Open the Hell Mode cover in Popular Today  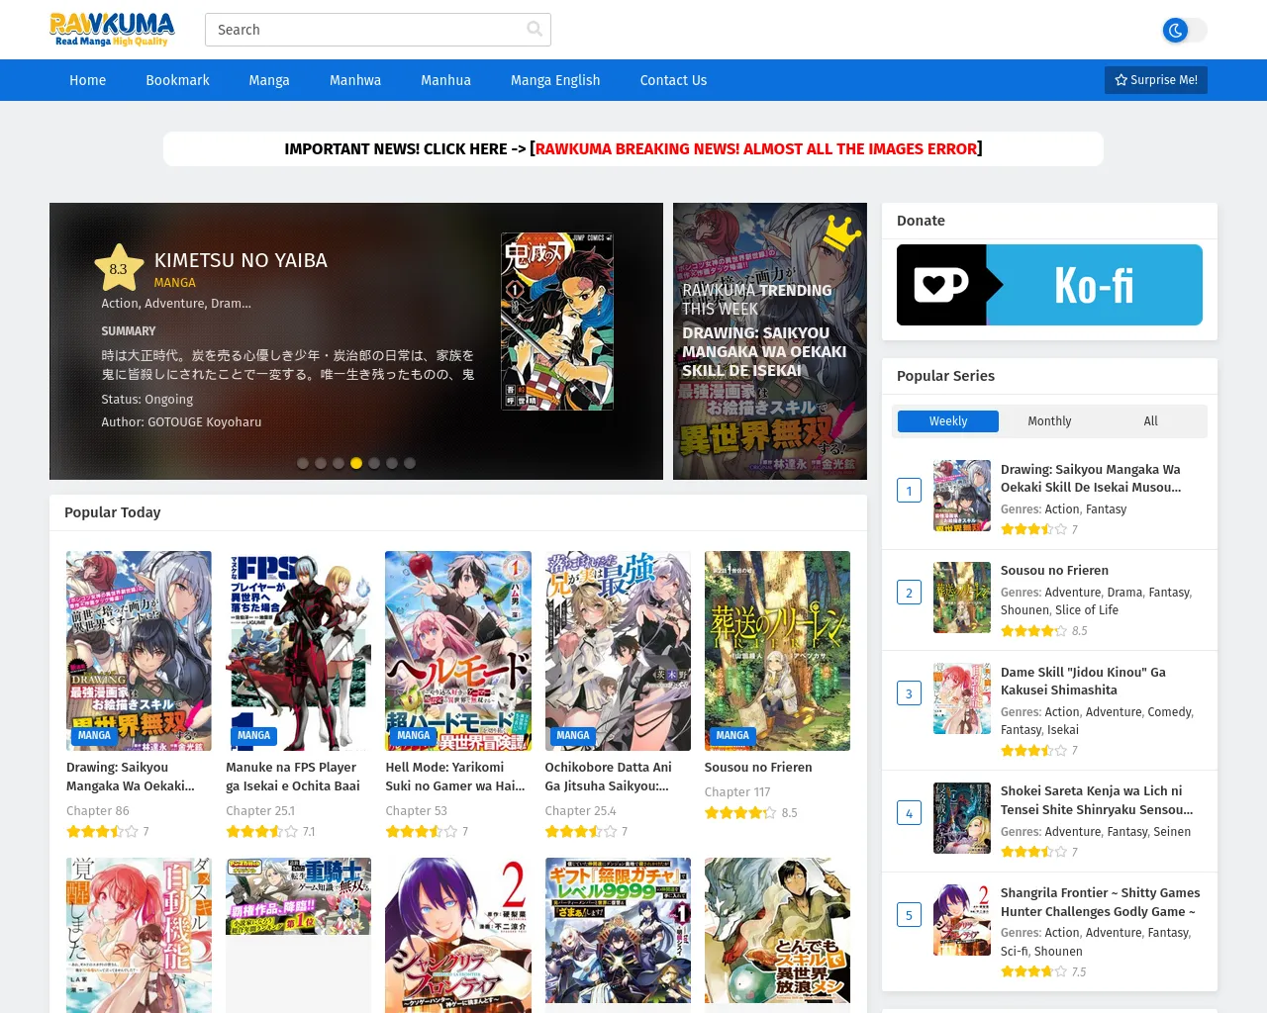click(458, 651)
